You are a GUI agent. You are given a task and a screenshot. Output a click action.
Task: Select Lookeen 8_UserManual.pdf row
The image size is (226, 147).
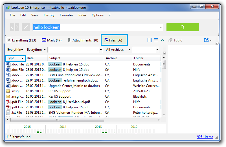84,102
